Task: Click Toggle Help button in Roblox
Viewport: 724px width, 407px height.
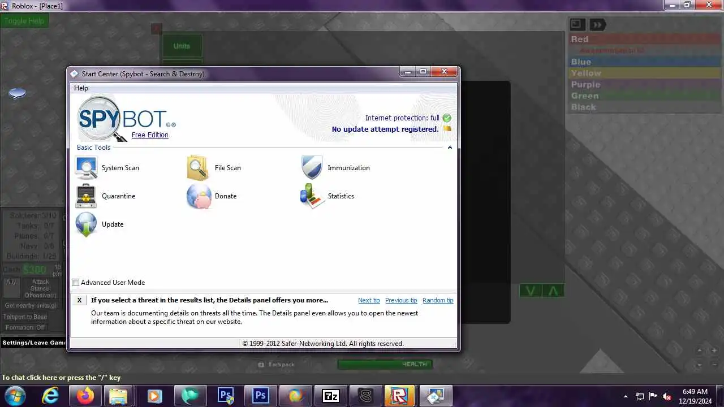Action: coord(24,21)
